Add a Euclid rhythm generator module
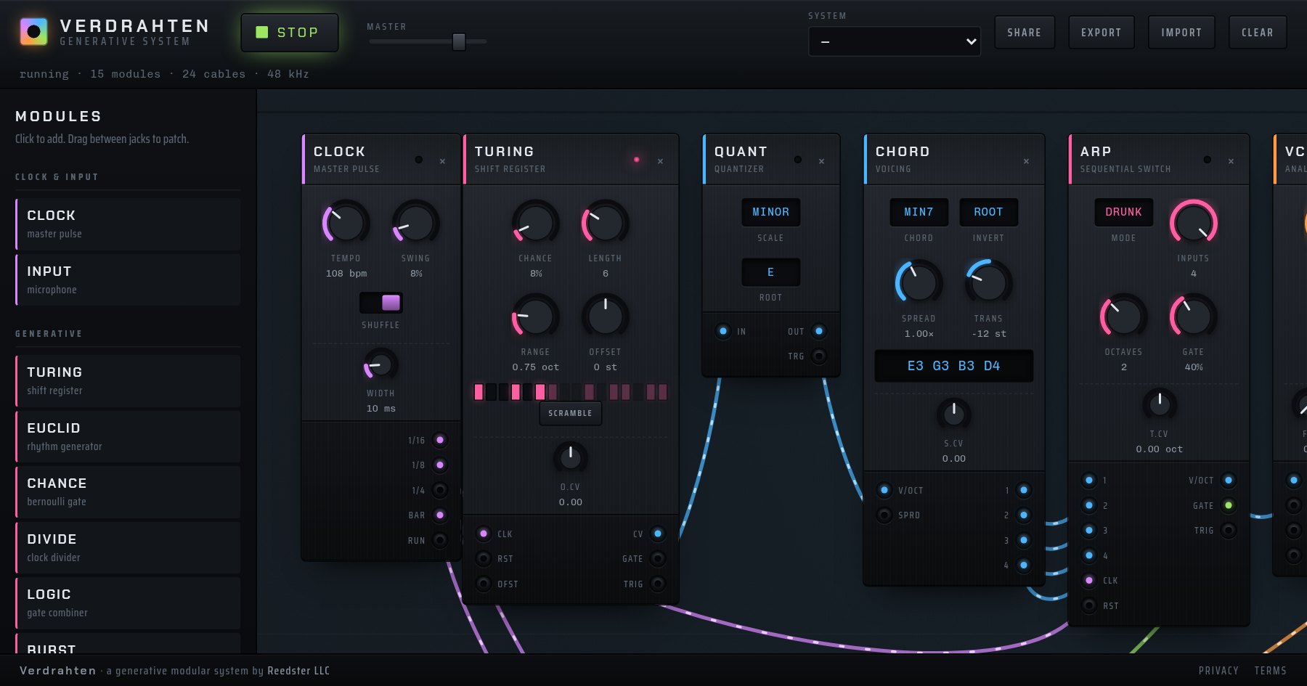Image resolution: width=1307 pixels, height=686 pixels. click(x=128, y=436)
